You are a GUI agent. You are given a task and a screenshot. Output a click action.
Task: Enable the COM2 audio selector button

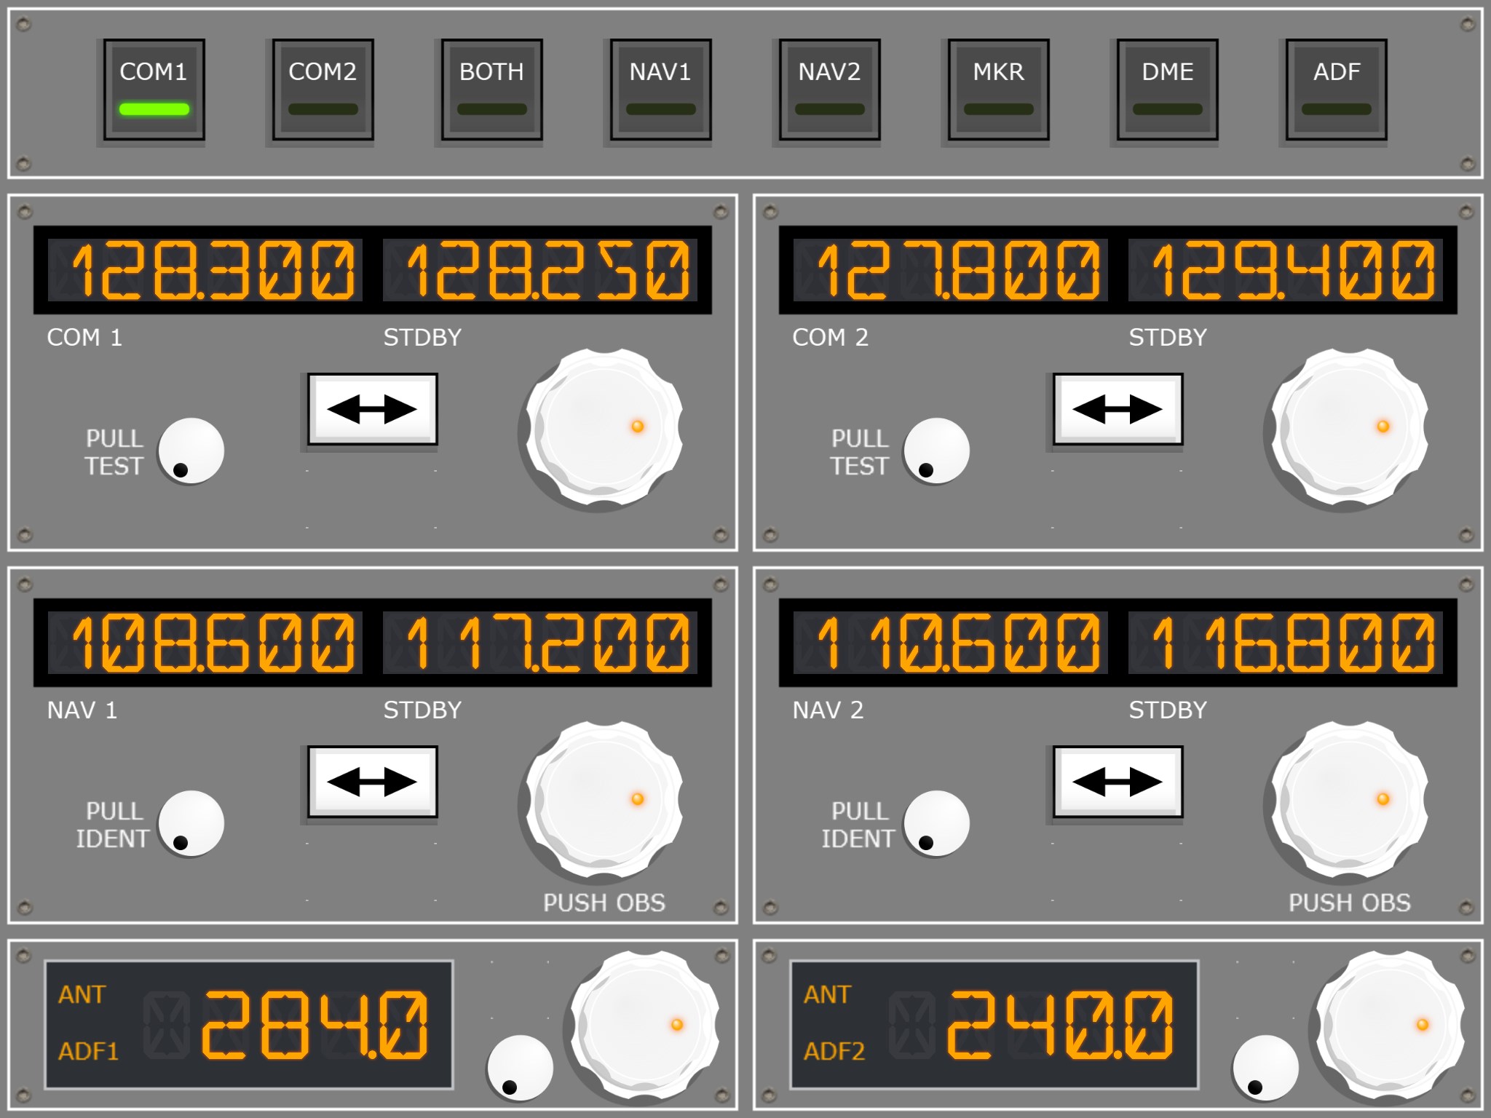(x=323, y=90)
